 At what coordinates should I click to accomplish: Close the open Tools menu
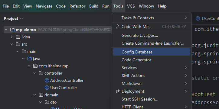pyautogui.click(x=118, y=6)
